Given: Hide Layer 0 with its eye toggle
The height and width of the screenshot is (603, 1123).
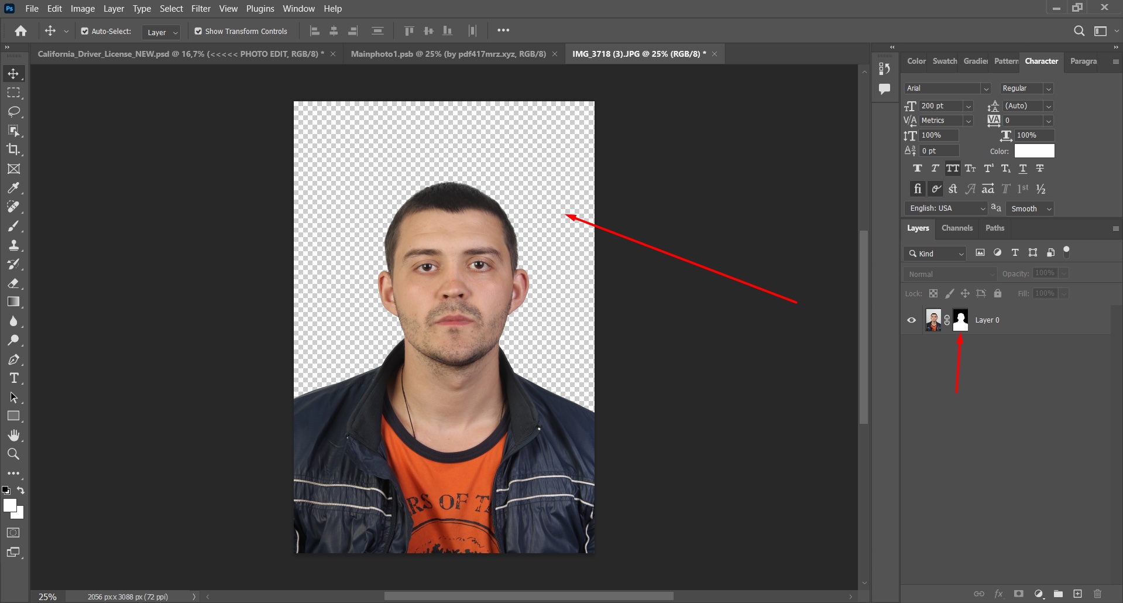Looking at the screenshot, I should coord(911,320).
